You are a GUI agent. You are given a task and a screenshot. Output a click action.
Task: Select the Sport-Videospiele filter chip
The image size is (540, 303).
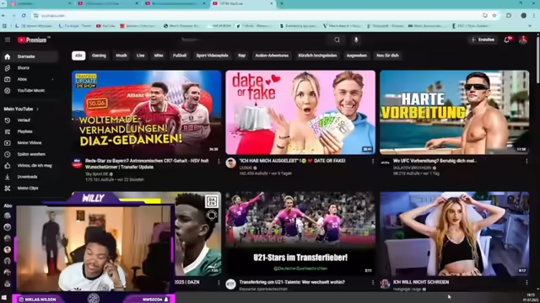tap(212, 56)
